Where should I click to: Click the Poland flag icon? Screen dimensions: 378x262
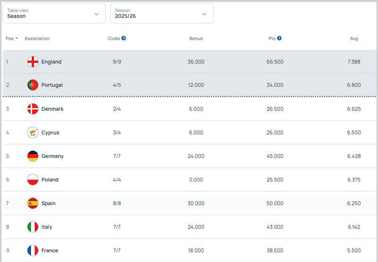[33, 180]
